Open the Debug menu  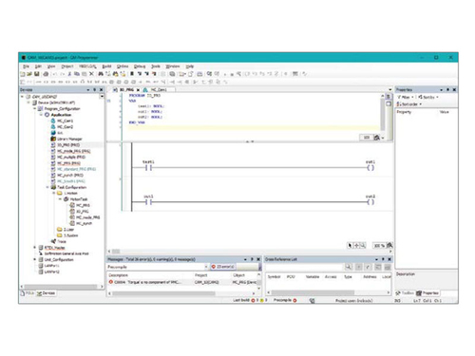coord(140,66)
